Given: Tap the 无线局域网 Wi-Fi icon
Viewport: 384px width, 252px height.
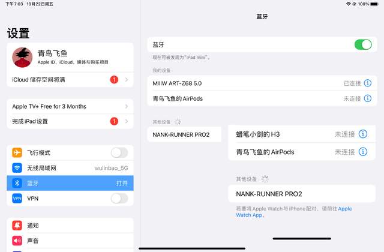Looking at the screenshot, I should tap(17, 168).
